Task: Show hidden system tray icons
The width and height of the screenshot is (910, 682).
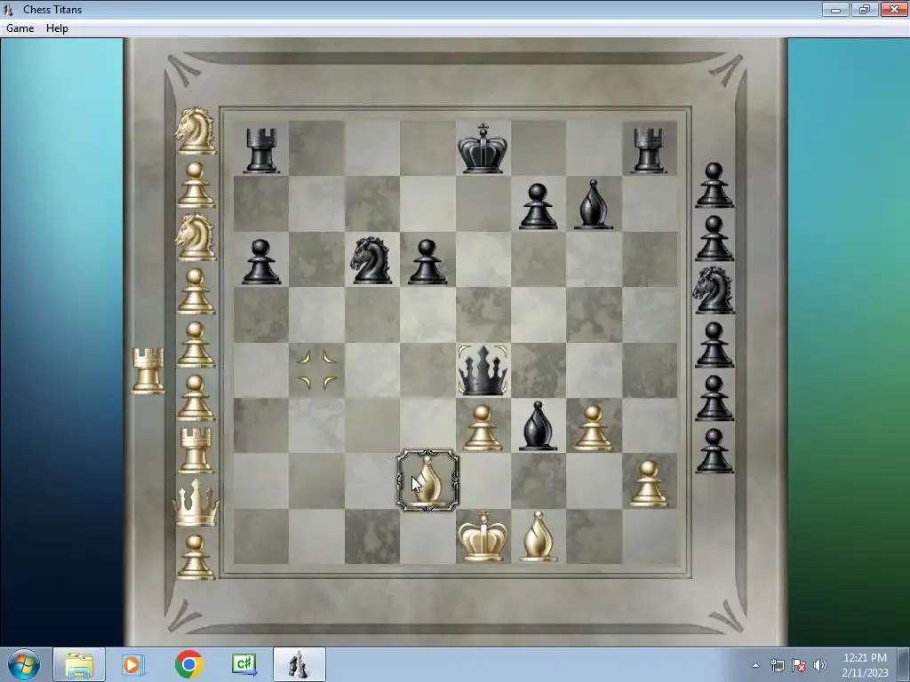Action: [755, 665]
